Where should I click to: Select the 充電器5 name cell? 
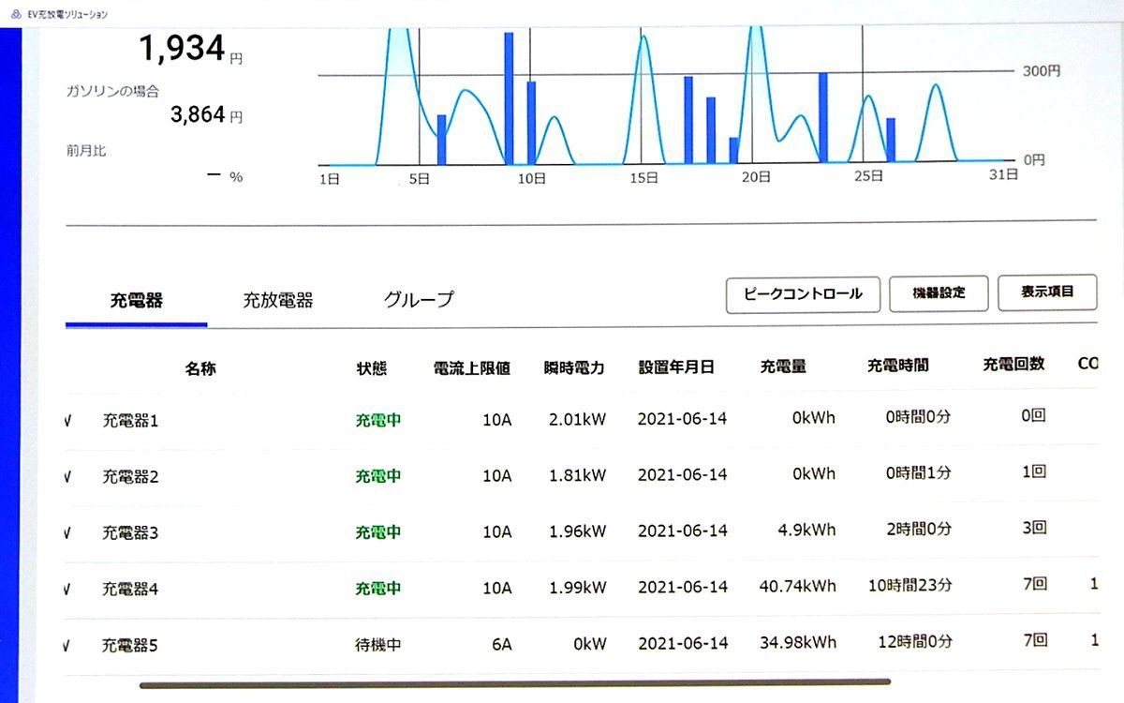pyautogui.click(x=130, y=646)
